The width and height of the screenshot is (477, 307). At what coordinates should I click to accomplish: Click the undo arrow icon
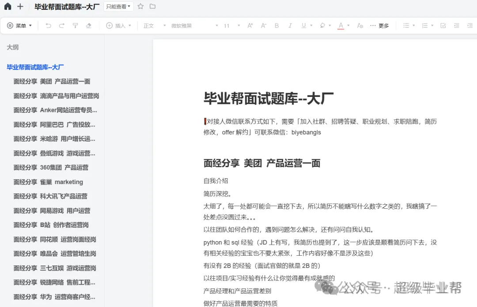tap(48, 26)
